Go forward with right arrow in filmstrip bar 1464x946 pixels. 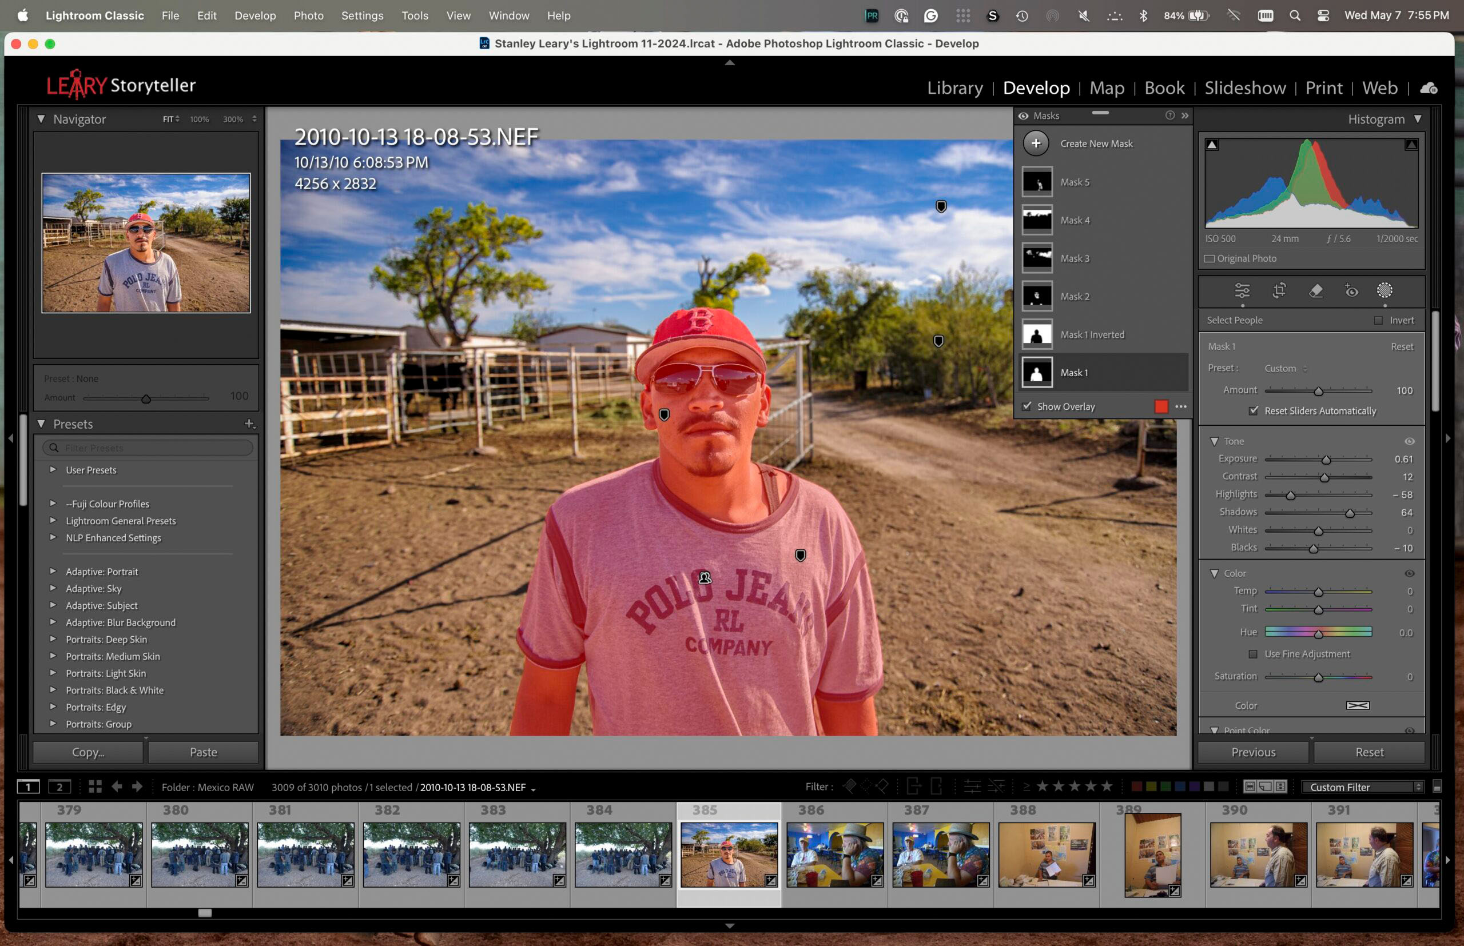(x=137, y=787)
